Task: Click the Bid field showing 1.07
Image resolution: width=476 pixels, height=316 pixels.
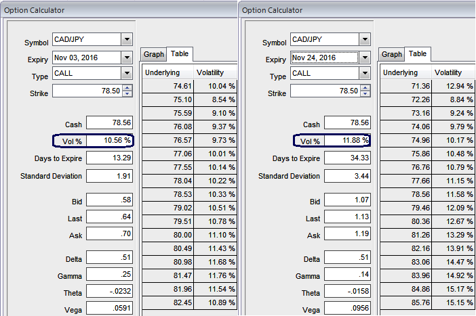Action: coord(347,201)
